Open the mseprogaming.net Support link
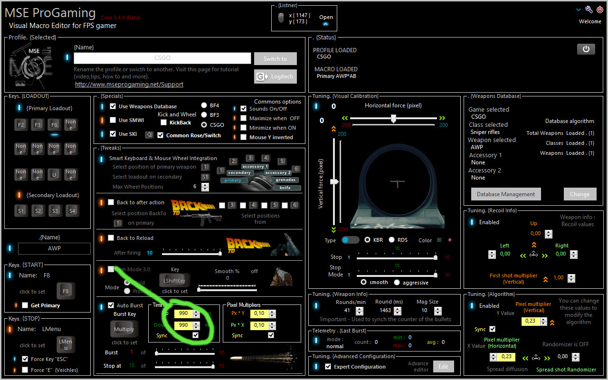 [129, 84]
